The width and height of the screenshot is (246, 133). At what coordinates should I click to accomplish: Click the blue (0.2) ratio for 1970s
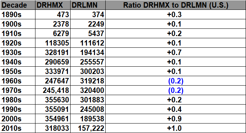(x=176, y=90)
